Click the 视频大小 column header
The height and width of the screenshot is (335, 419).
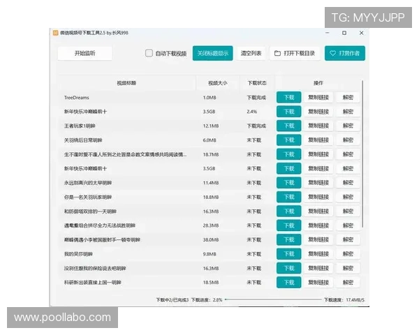point(218,83)
